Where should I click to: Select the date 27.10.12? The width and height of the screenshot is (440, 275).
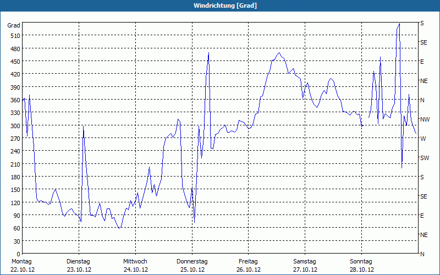coord(305,269)
